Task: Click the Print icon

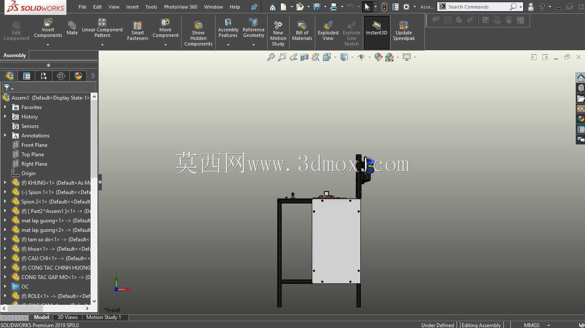Action: tap(335, 7)
